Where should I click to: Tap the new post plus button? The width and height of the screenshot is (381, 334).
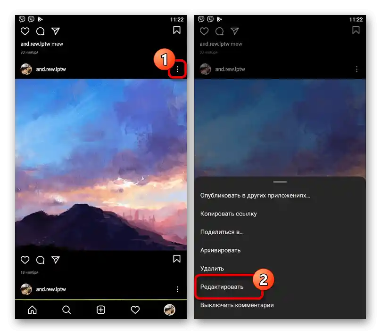pyautogui.click(x=101, y=310)
